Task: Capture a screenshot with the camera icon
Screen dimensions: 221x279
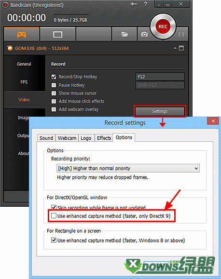Action: (x=144, y=34)
